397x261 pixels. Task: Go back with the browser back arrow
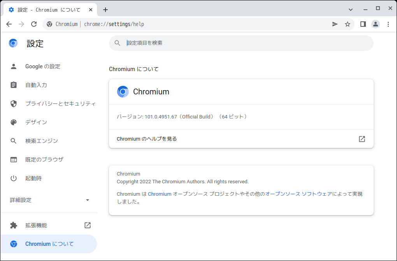tap(9, 24)
